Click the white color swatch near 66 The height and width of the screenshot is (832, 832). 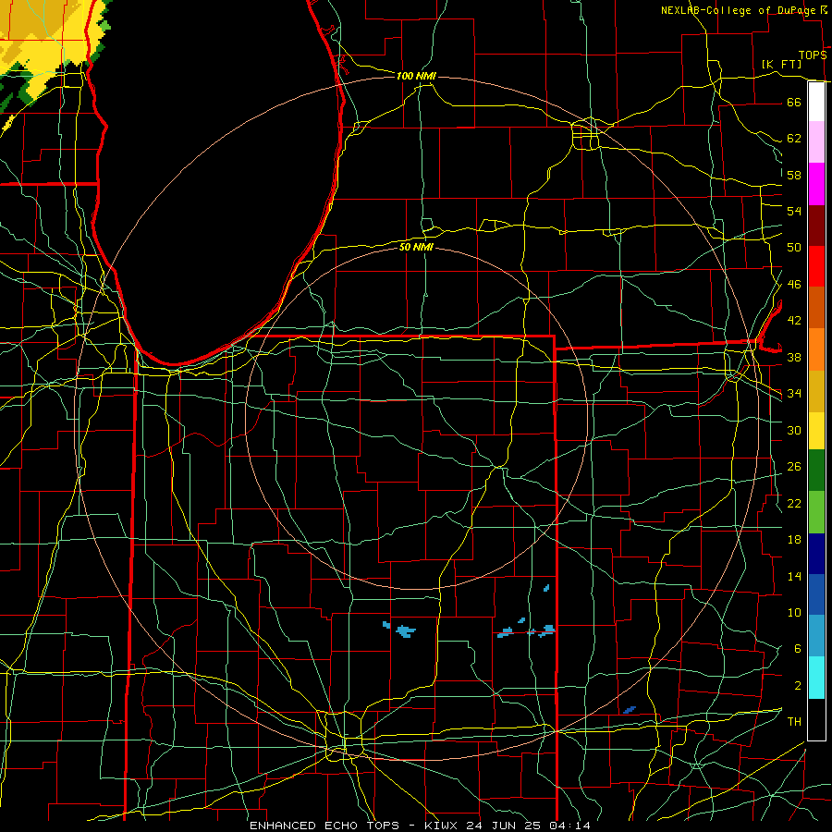[816, 102]
